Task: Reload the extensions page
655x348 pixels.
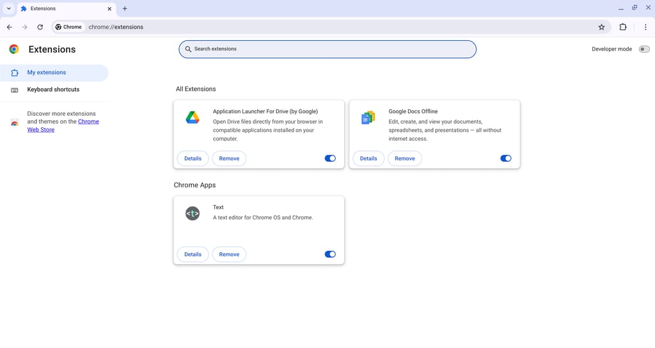Action: (x=40, y=27)
